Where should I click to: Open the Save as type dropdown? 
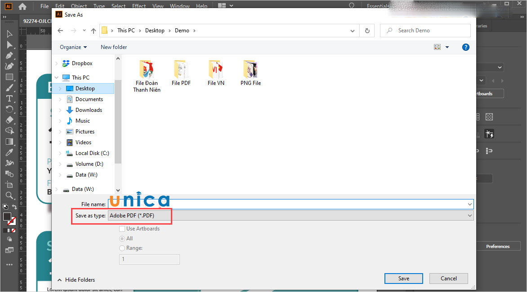(x=470, y=215)
